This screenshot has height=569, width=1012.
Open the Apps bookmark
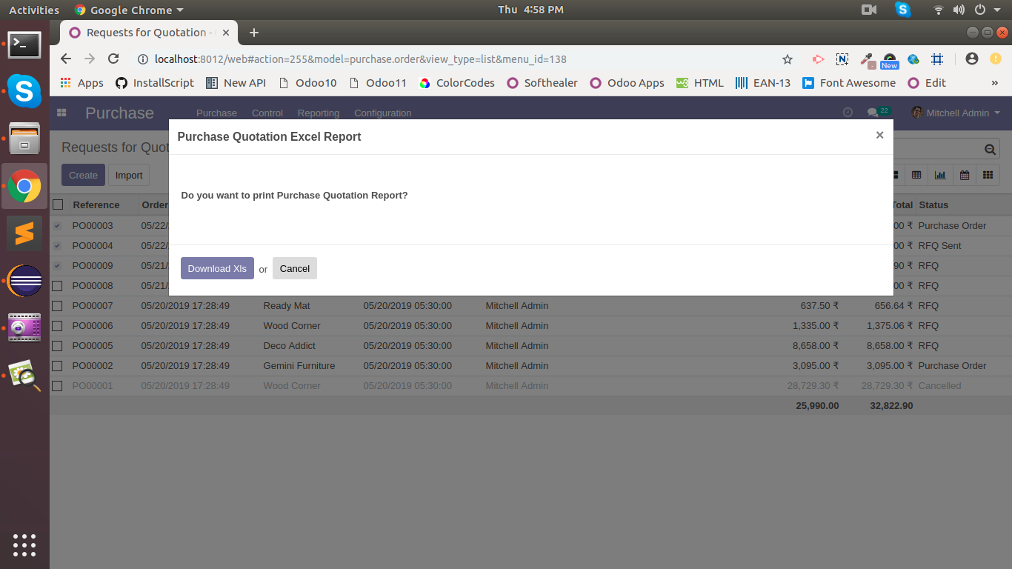click(x=82, y=83)
